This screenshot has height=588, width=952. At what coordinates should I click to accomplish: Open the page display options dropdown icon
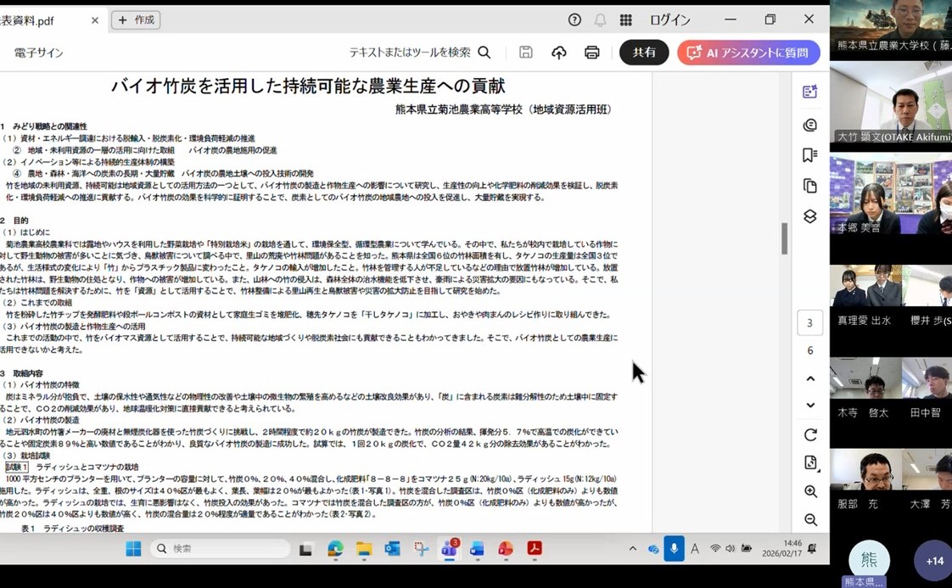[810, 462]
